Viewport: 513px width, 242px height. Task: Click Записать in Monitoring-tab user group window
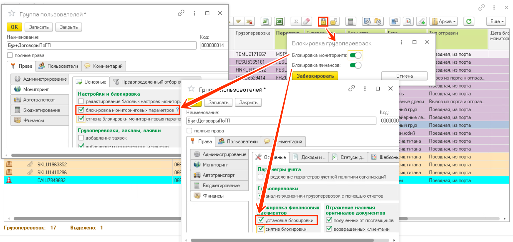tap(39, 27)
